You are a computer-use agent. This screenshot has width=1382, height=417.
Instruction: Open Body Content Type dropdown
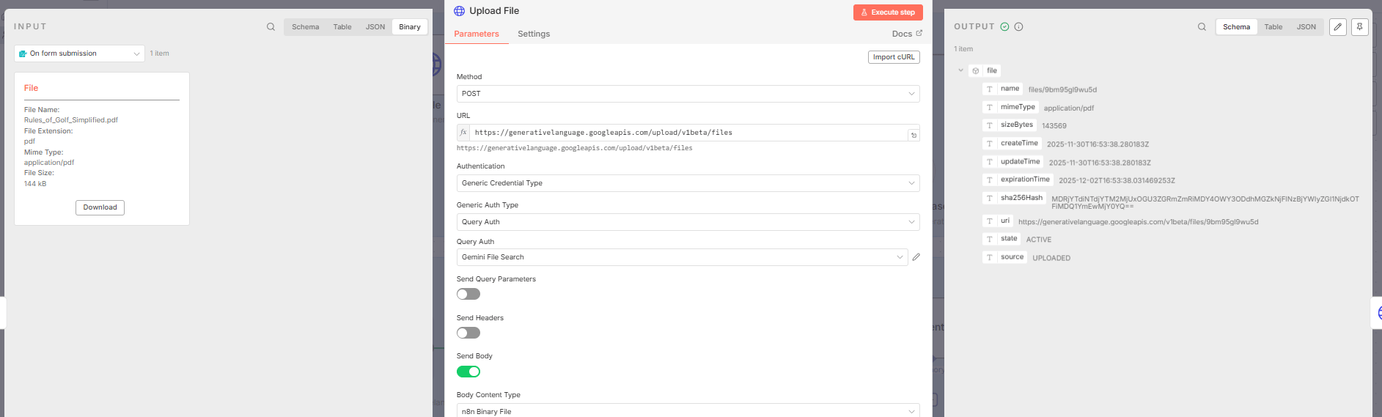tap(688, 411)
